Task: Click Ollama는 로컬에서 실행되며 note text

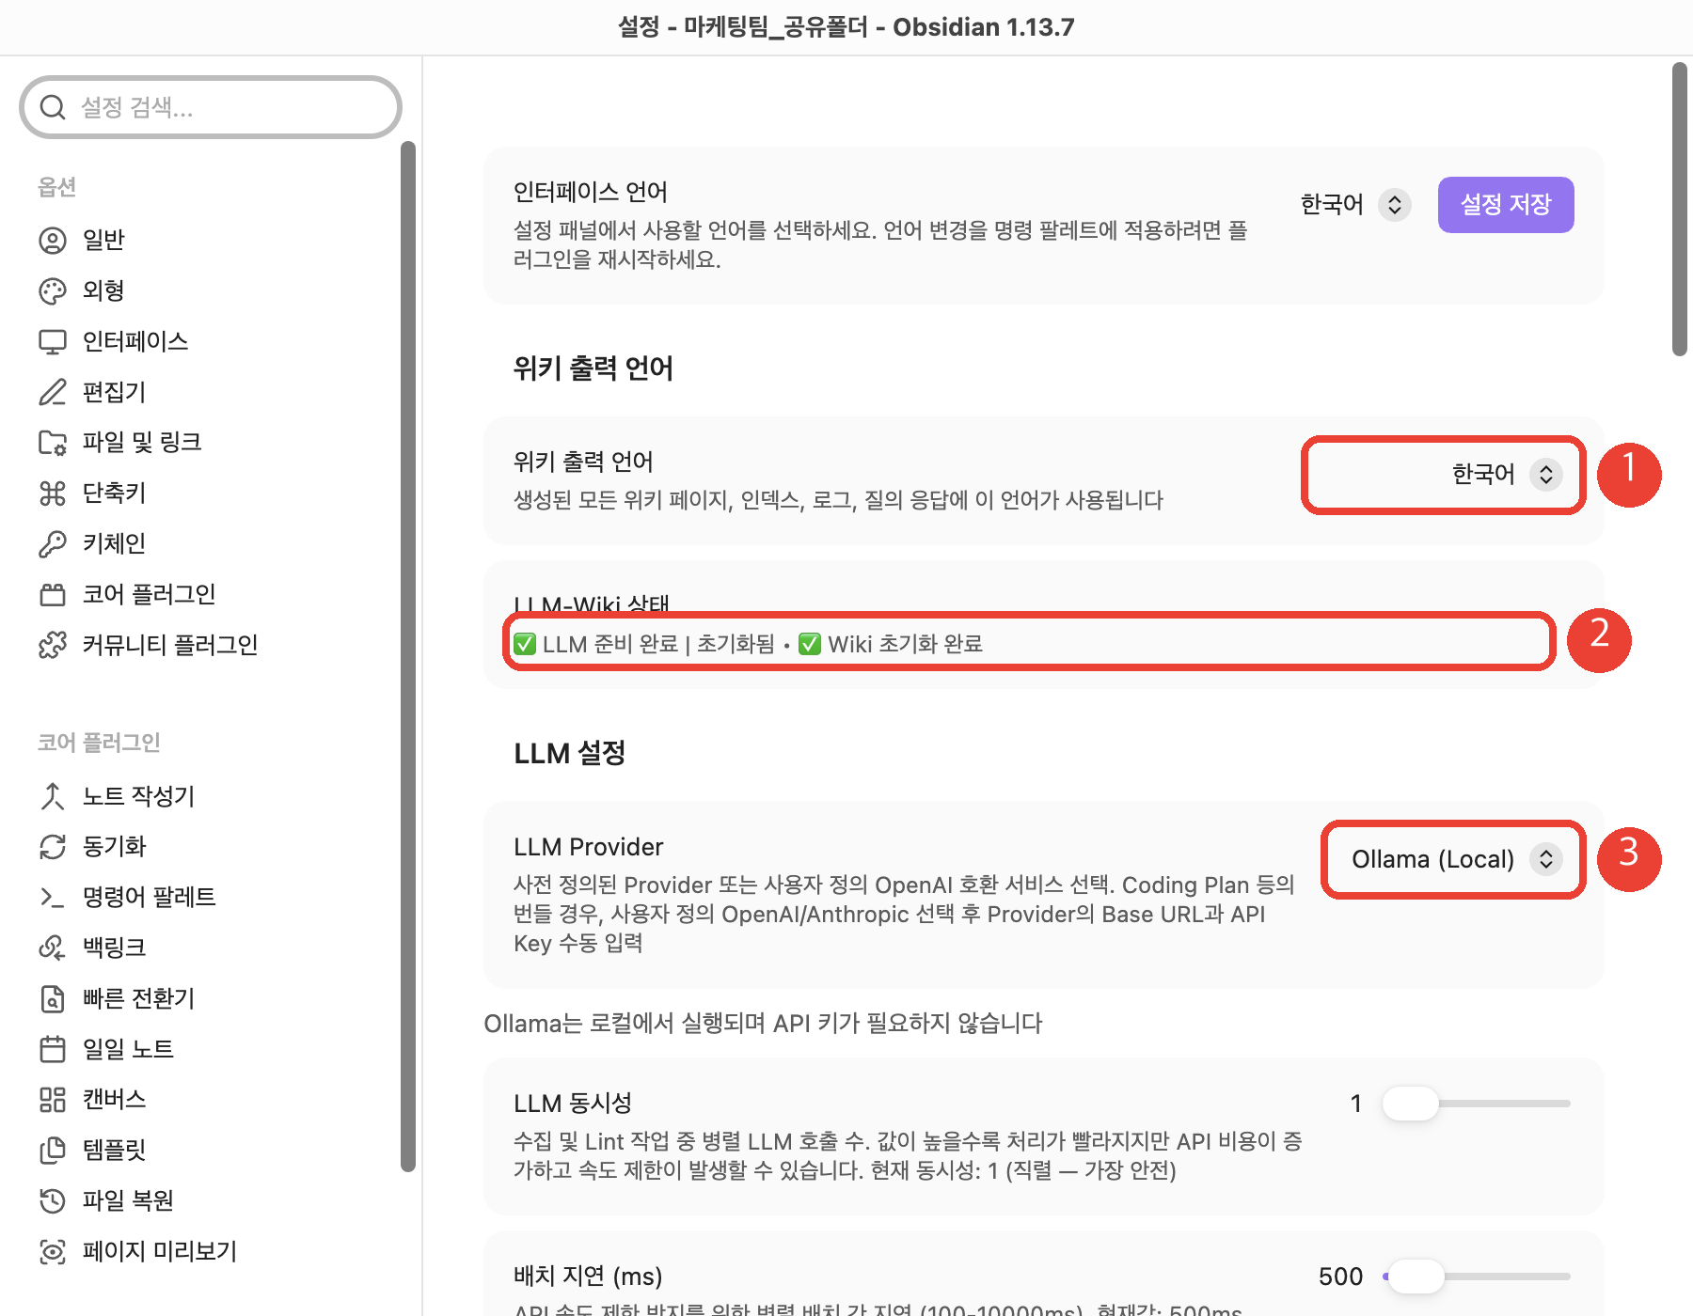Action: click(x=763, y=1024)
